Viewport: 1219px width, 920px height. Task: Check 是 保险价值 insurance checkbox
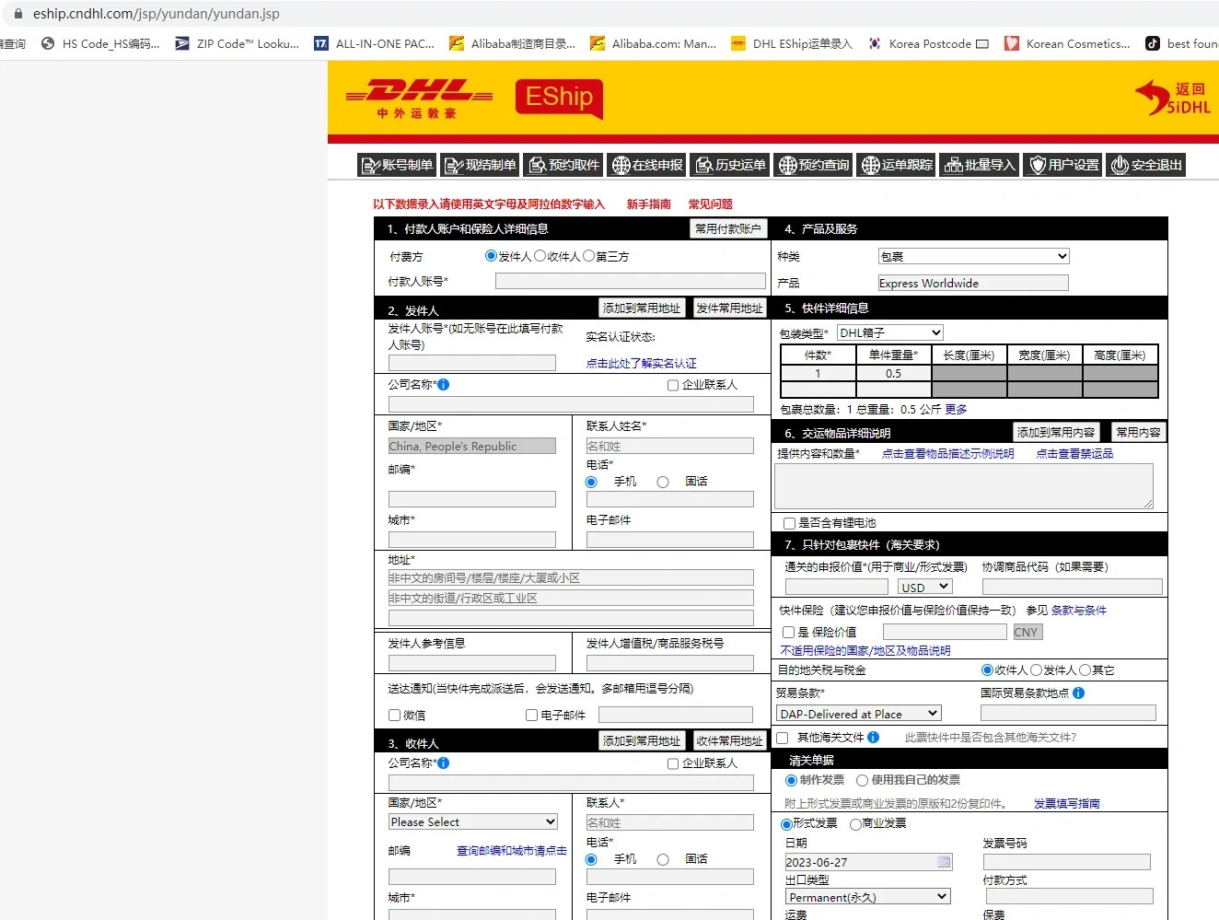(789, 632)
